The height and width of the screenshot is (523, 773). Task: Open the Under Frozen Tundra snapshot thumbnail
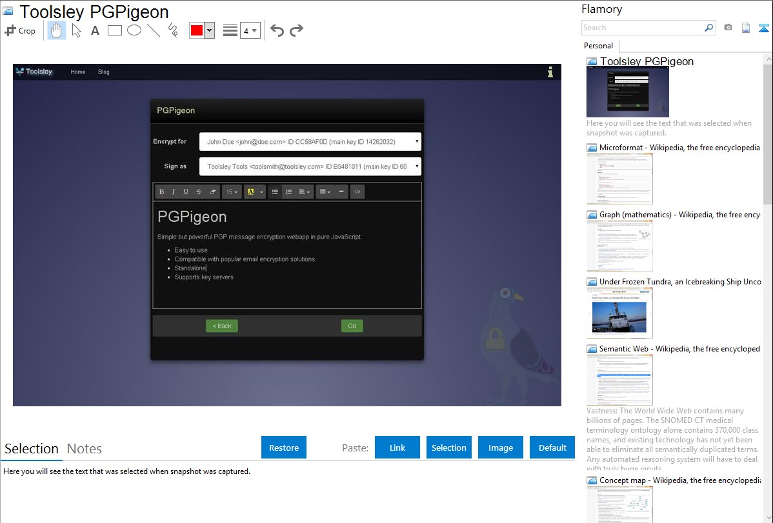[619, 313]
